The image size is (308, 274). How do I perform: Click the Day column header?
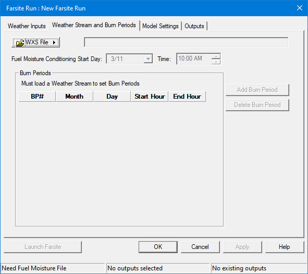(x=112, y=97)
